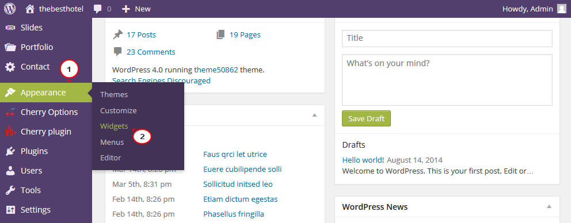
Task: Click the August 14, 2014 draft date
Action: click(x=415, y=160)
